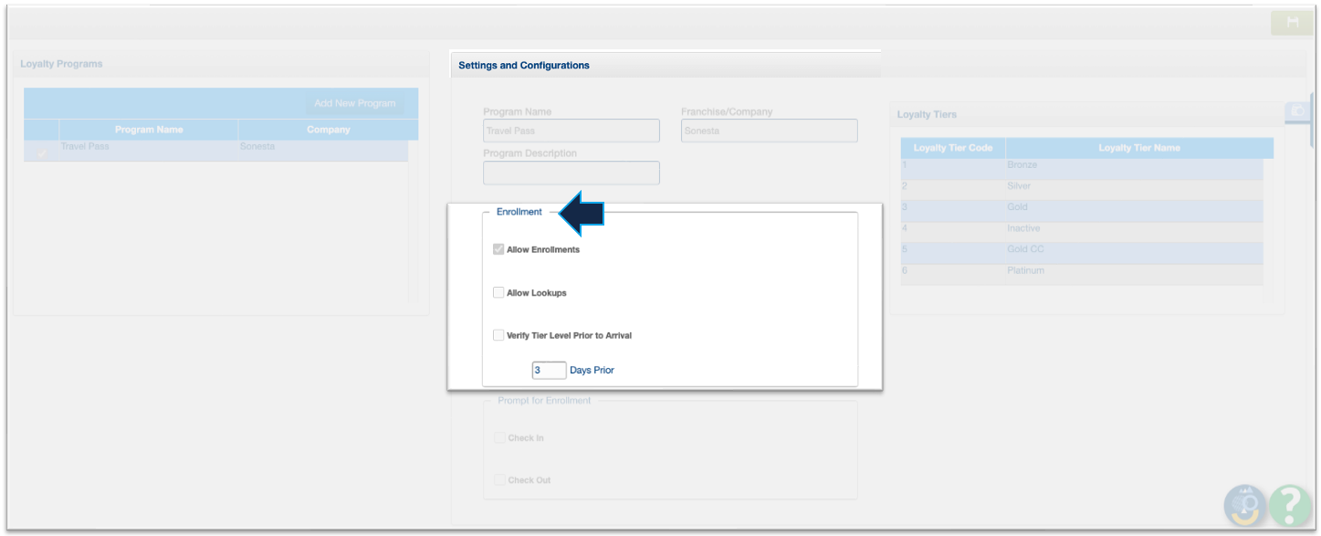The image size is (1321, 536).
Task: Click the save disk icon
Action: 1292,23
